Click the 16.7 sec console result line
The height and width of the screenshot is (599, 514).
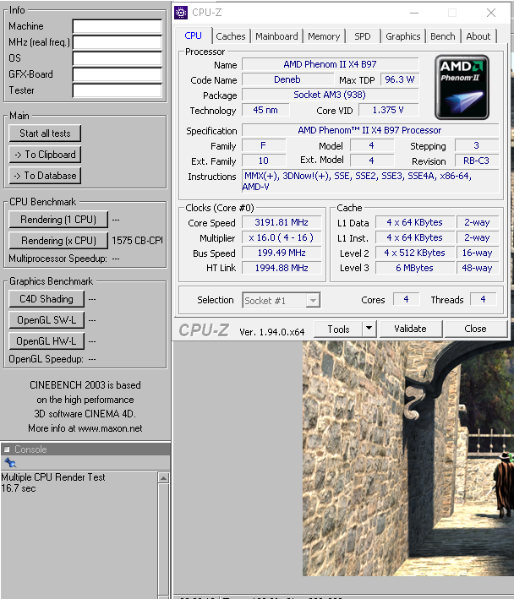pyautogui.click(x=19, y=488)
